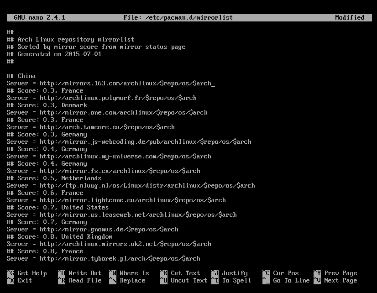Place cursor on mirror.one.com server line
Viewport: 377px width, 293px height.
pyautogui.click(x=107, y=112)
